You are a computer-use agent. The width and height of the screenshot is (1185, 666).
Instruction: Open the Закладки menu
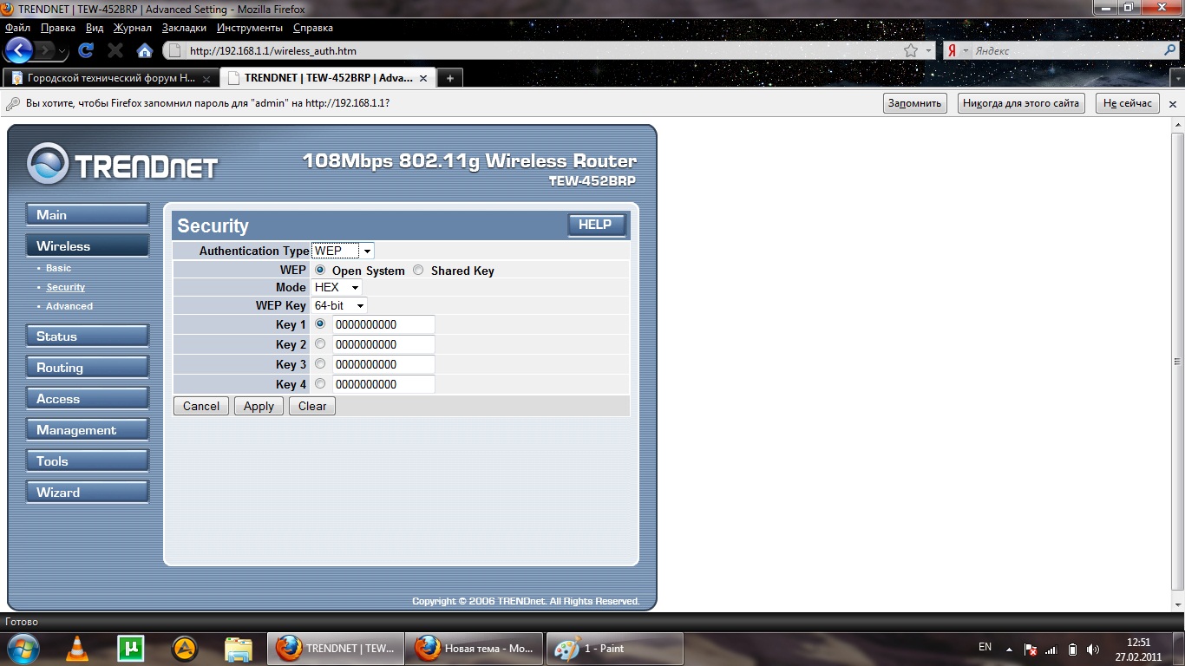[x=186, y=28]
